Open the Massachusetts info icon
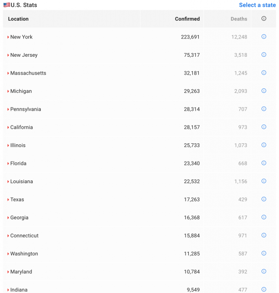 click(264, 73)
